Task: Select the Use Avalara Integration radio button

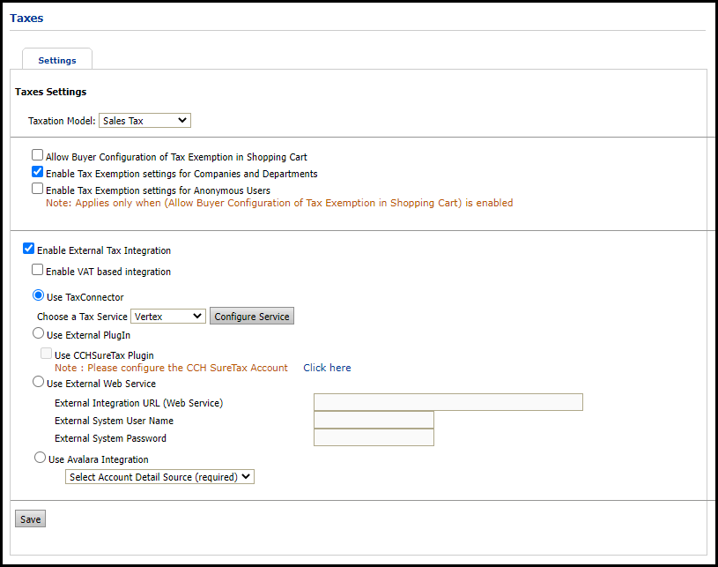Action: tap(40, 458)
